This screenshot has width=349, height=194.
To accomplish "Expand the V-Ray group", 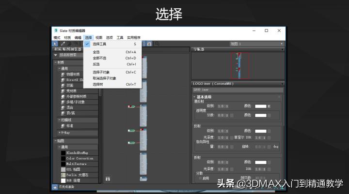I will [60, 133].
